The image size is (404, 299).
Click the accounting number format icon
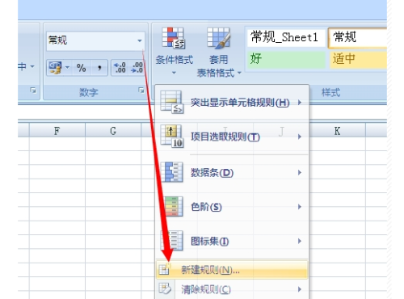pyautogui.click(x=55, y=68)
